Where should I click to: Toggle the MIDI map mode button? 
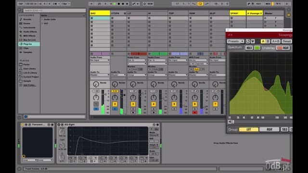click(x=268, y=4)
